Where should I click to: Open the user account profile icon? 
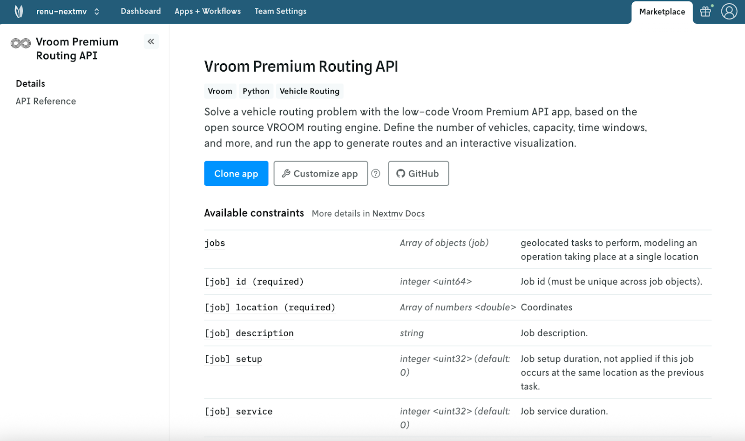tap(729, 12)
